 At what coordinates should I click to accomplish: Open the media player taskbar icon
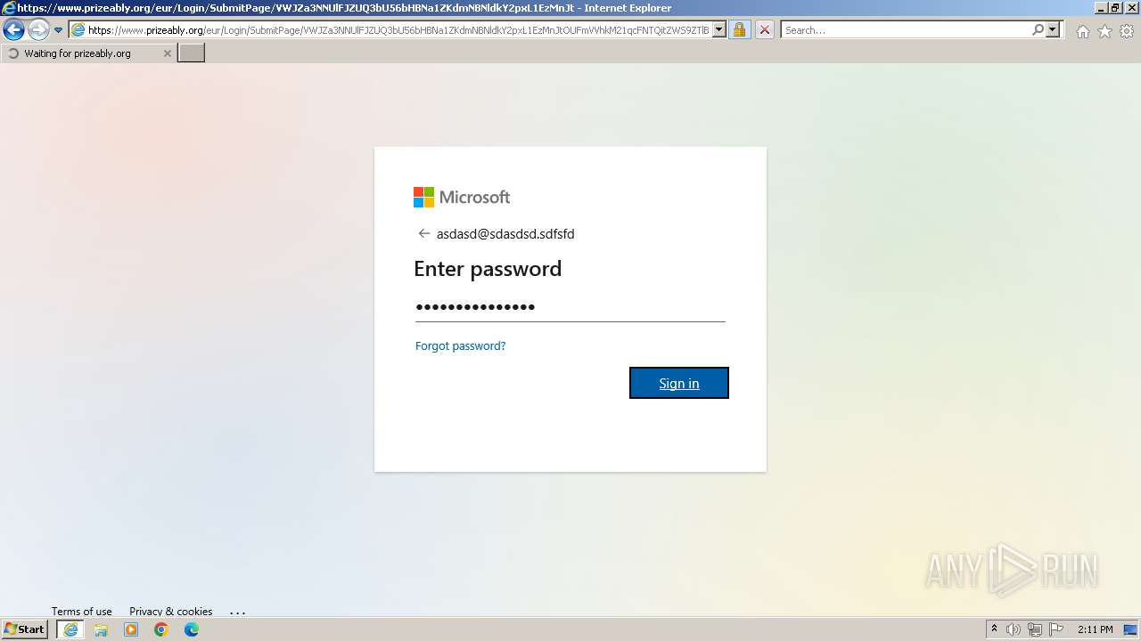click(x=131, y=629)
